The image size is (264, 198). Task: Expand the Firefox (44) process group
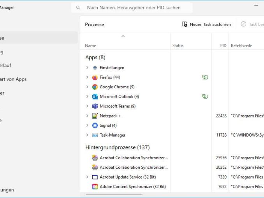pyautogui.click(x=87, y=77)
